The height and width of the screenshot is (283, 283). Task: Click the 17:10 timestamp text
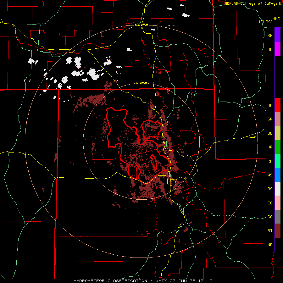[x=205, y=281]
